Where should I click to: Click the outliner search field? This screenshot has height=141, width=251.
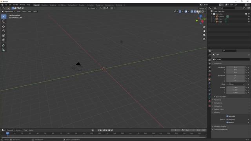tap(228, 8)
